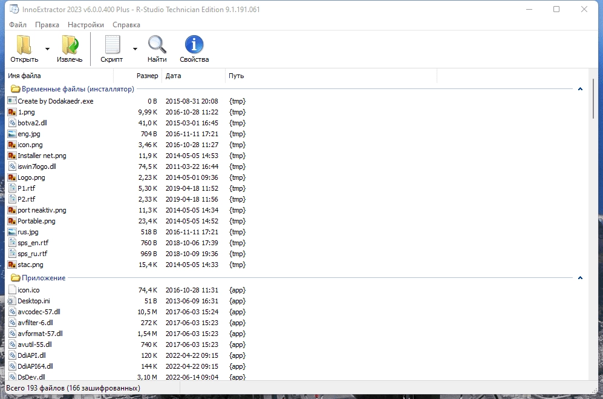This screenshot has height=399, width=603.
Task: Open dropdown arrow next to Скрипт
Action: tap(135, 49)
